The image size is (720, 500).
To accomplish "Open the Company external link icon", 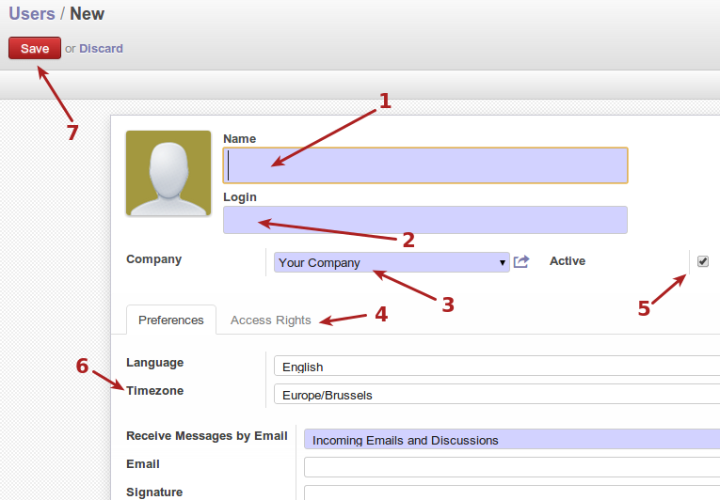I will [521, 262].
